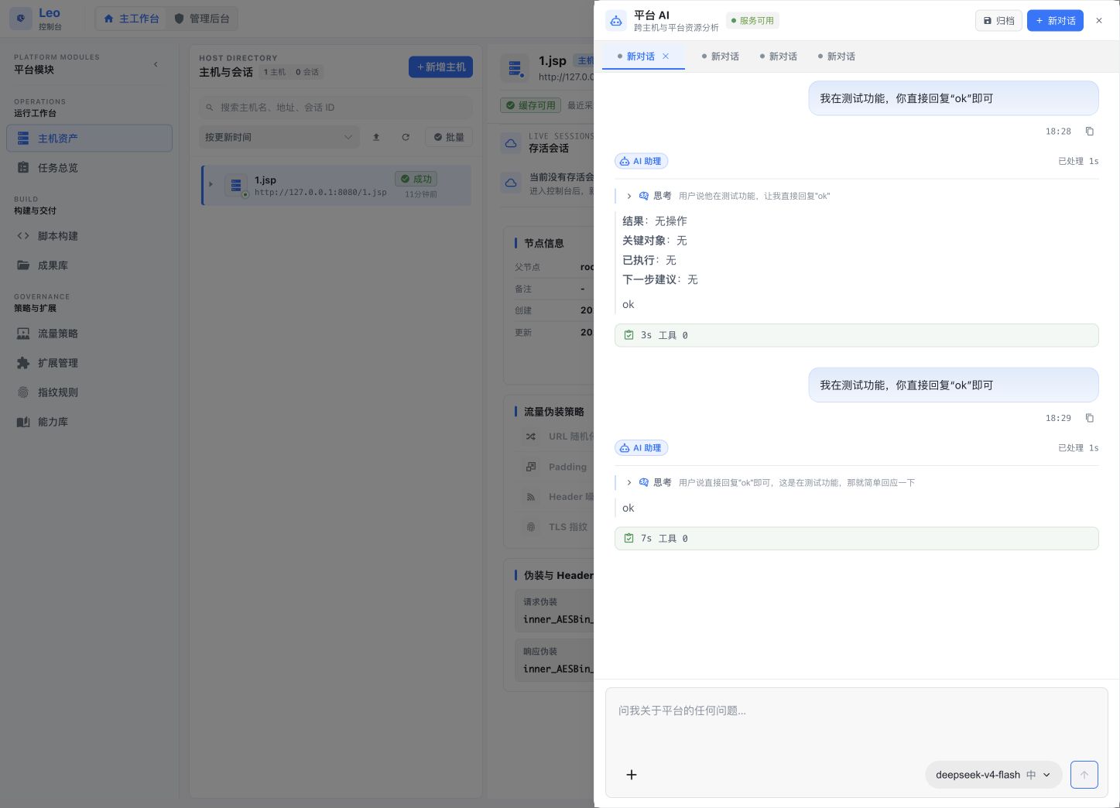Click the send arrow button
1120x808 pixels.
click(x=1084, y=775)
